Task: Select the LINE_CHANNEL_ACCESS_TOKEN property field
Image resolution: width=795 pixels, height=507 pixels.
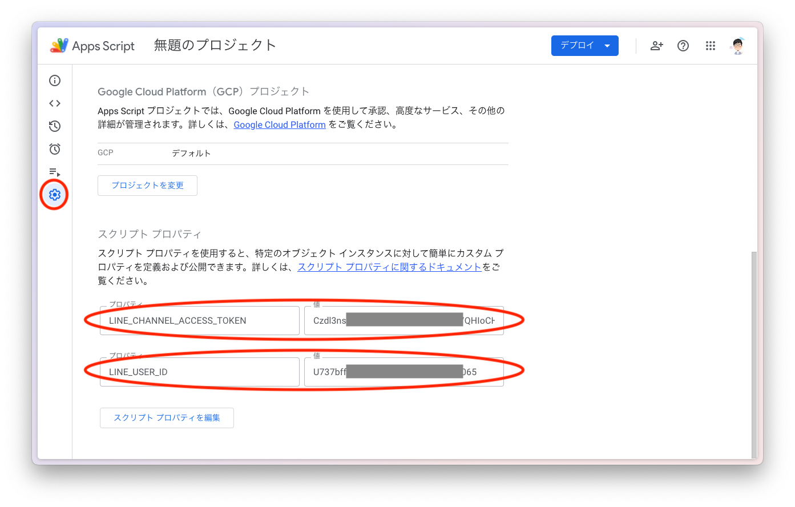Action: point(199,320)
